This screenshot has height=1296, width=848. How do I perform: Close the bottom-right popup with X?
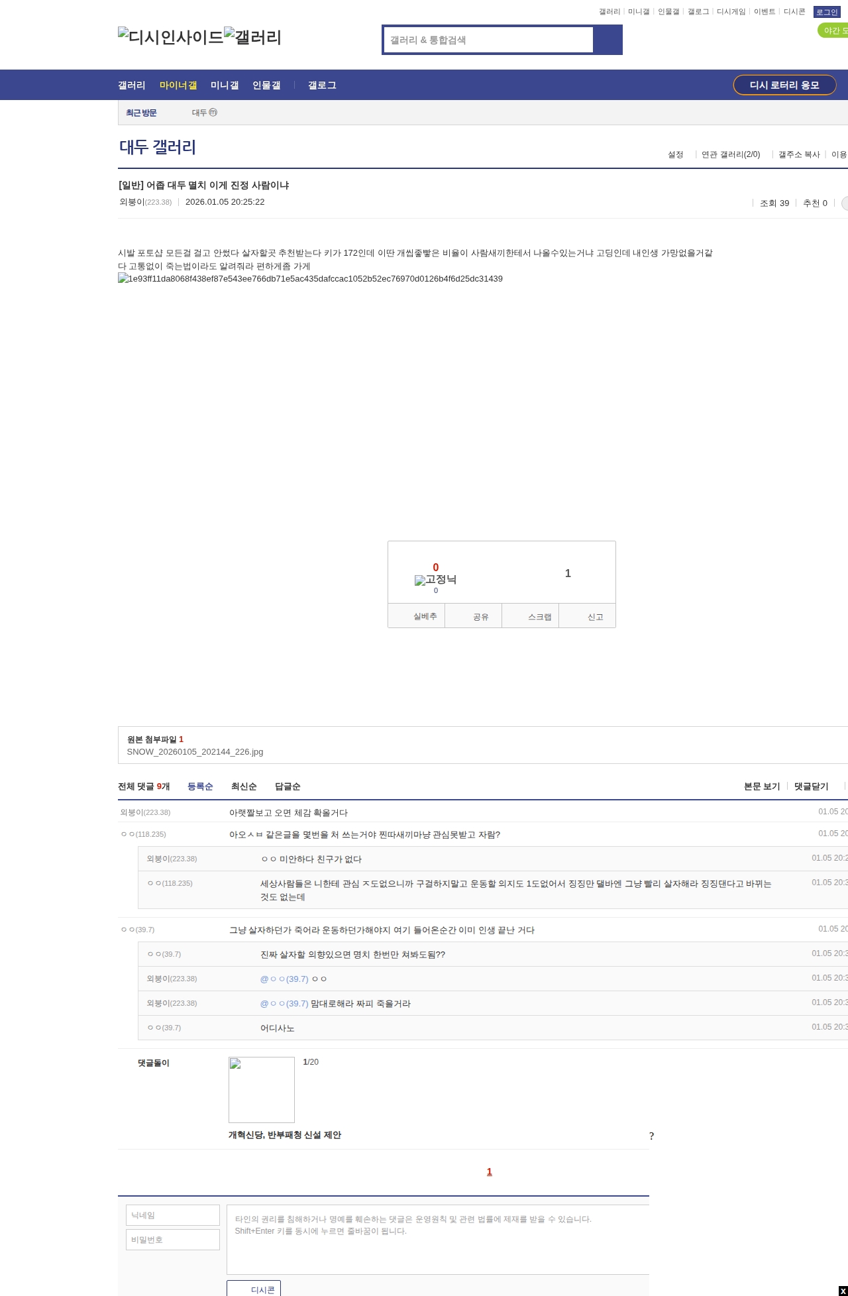[x=843, y=1291]
